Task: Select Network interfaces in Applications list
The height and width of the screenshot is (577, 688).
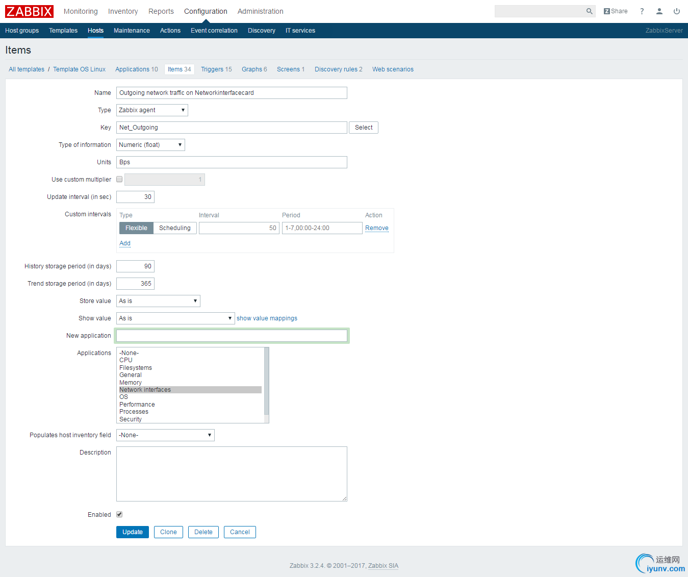Action: [190, 390]
